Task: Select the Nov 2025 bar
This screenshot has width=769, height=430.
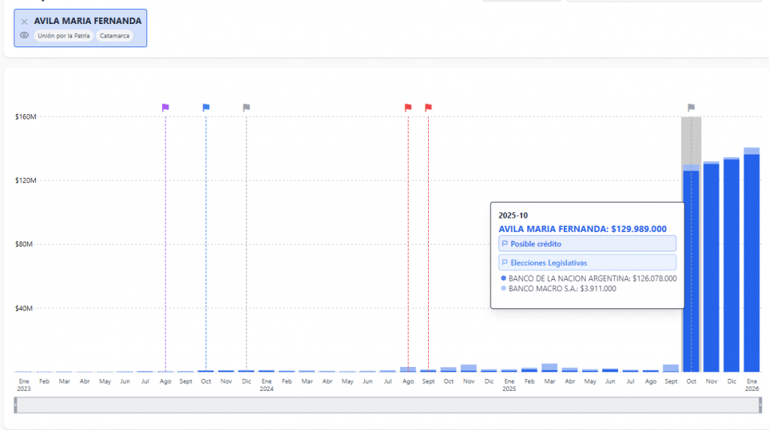Action: (x=711, y=270)
